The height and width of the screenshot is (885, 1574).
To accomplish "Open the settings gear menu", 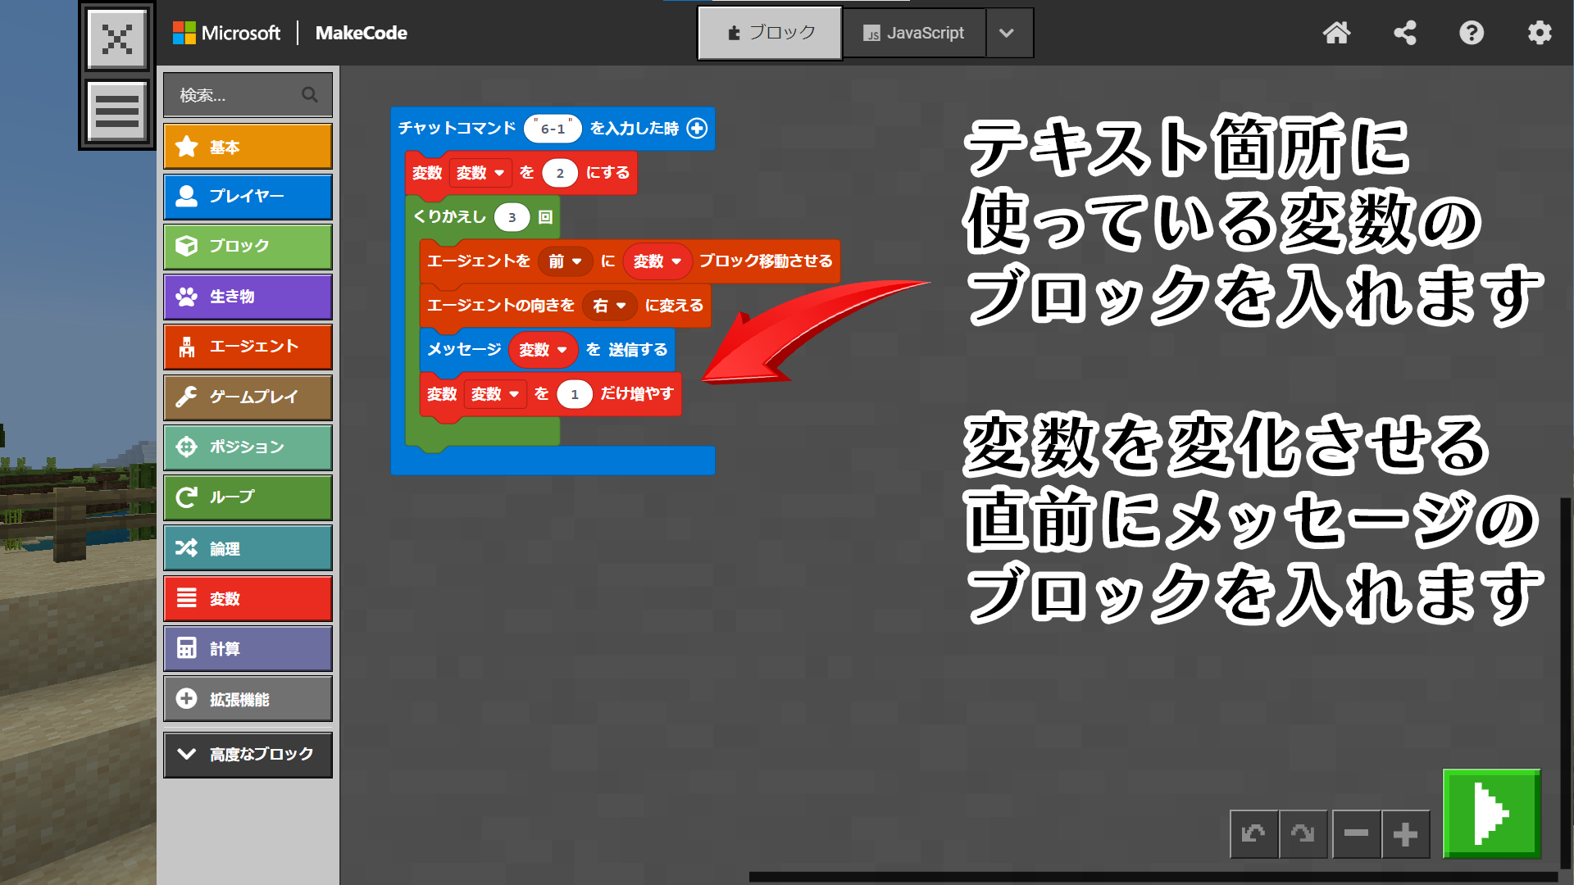I will (1540, 33).
